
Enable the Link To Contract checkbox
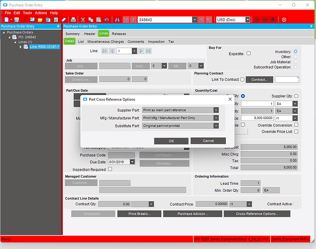coord(242,80)
